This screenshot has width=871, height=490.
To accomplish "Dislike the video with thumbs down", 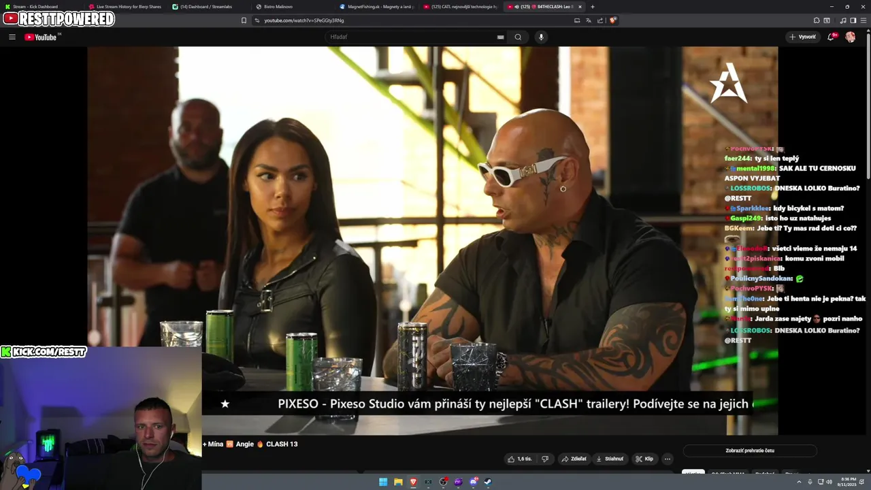I will (544, 459).
